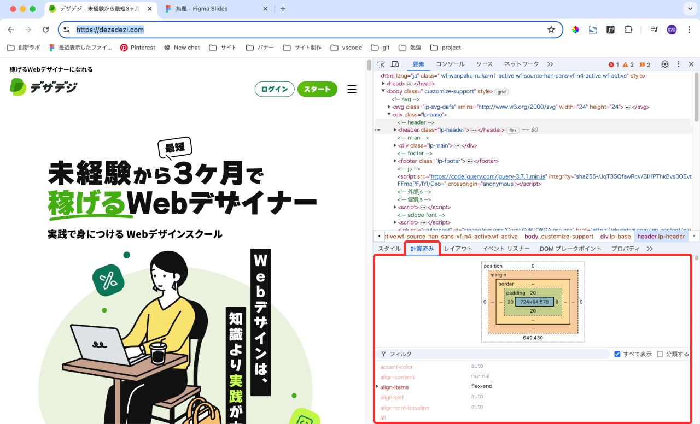
Task: Open the jquery-3.7.1.min.js script link
Action: pyautogui.click(x=488, y=177)
